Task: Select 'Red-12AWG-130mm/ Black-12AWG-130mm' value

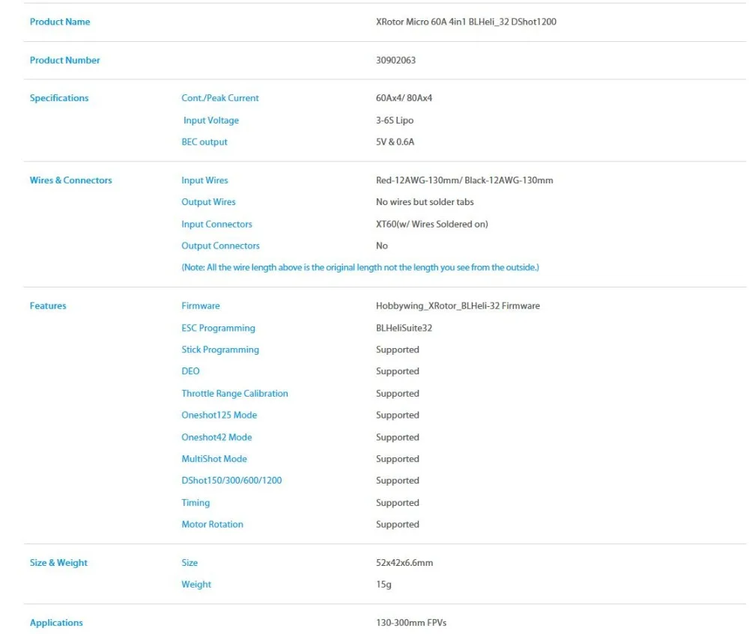Action: tap(464, 180)
